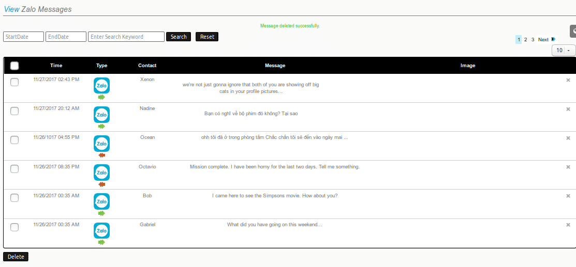Click the green outgoing arrow in Nadine's row
The height and width of the screenshot is (267, 576).
[102, 126]
